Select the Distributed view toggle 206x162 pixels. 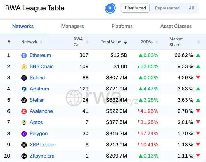(x=135, y=8)
